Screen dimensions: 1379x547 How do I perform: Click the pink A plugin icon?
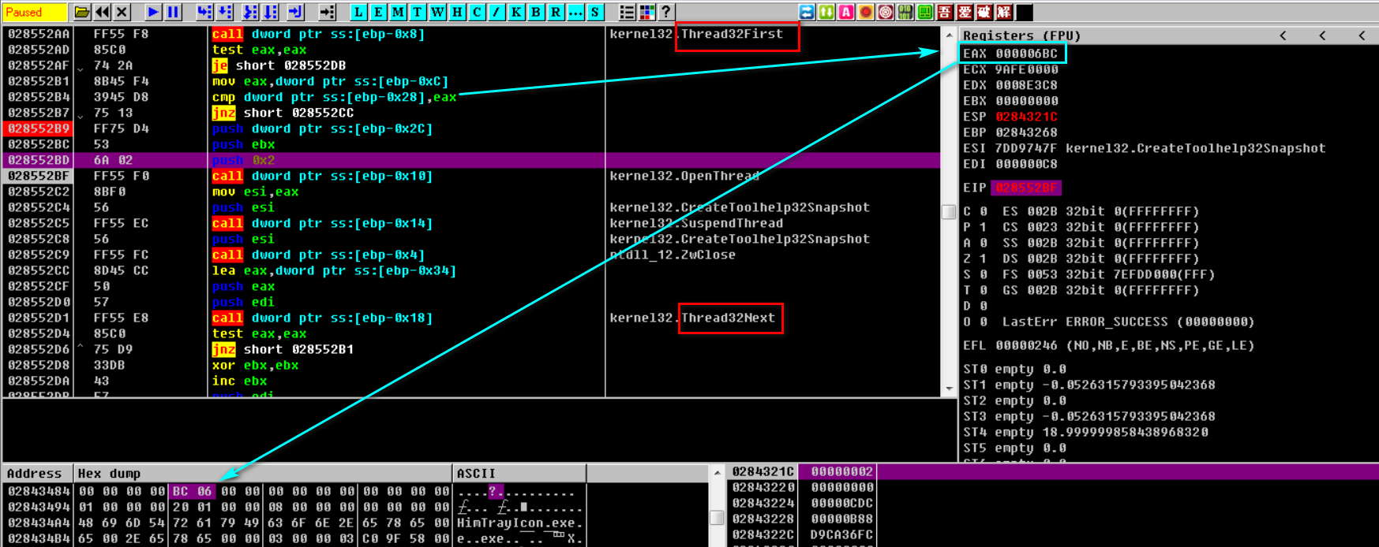pos(846,12)
